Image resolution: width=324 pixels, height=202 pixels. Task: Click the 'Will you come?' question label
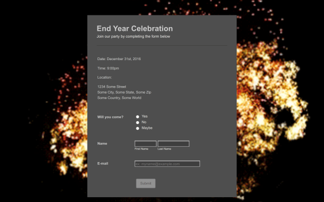point(110,117)
